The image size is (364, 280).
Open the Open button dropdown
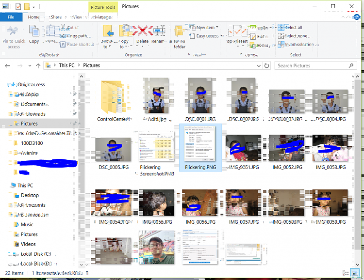click(x=271, y=28)
